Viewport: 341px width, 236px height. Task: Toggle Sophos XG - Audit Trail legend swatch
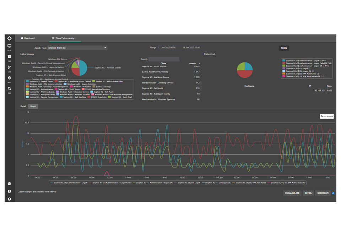coord(109,97)
